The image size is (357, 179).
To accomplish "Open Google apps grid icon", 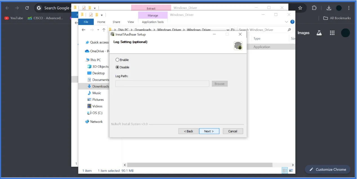I will [x=332, y=33].
